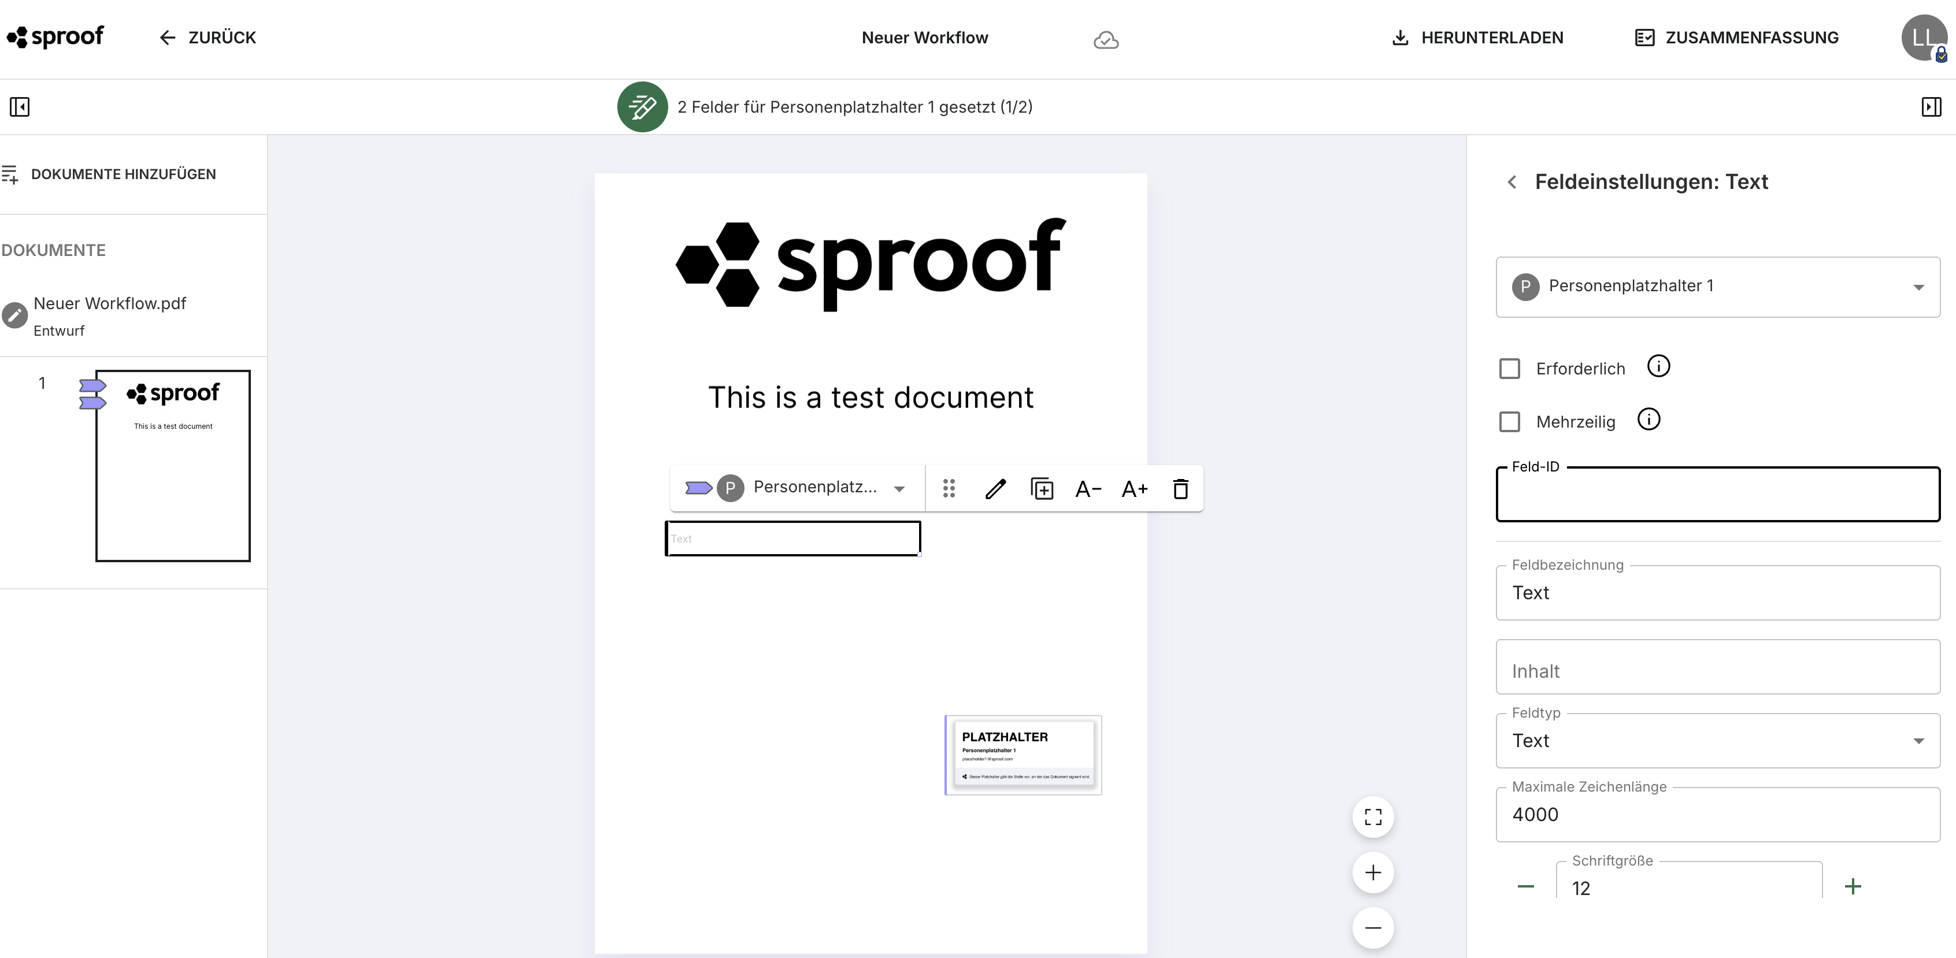1956x958 pixels.
Task: Click DOKUMENTE HINZUFÜGEN to add documents
Action: tap(109, 174)
